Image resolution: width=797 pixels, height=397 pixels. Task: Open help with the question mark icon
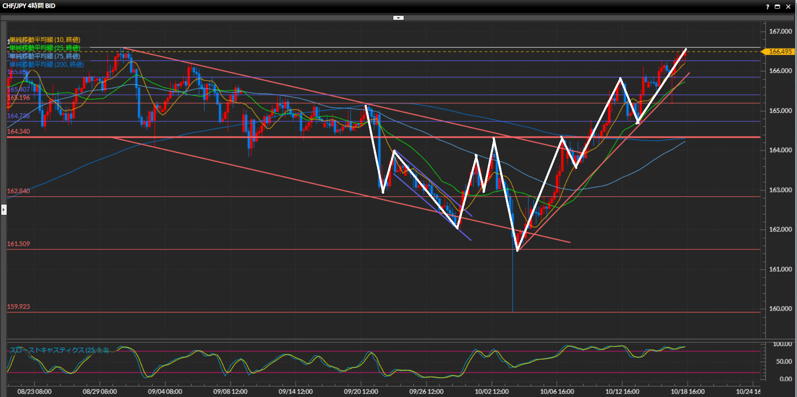[x=768, y=7]
